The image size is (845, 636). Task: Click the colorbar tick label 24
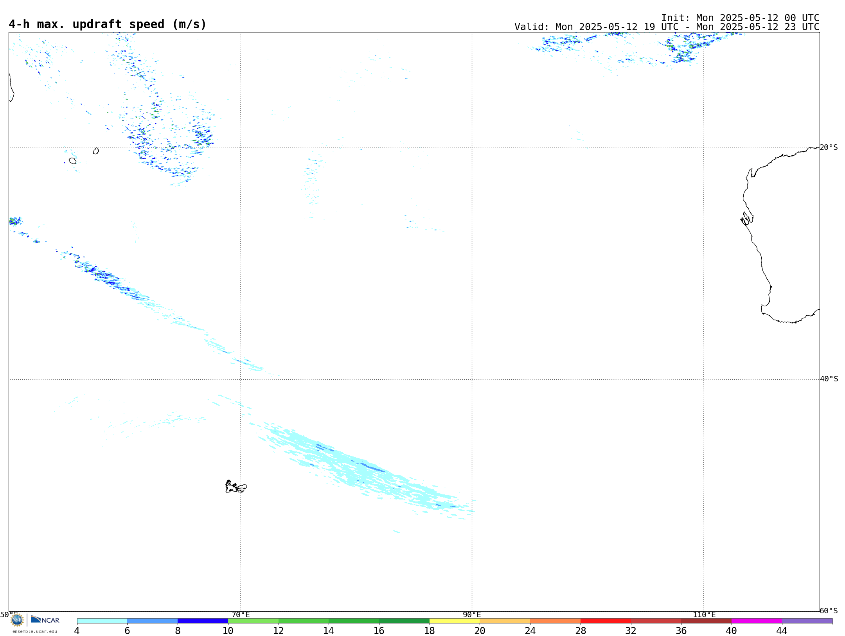click(x=530, y=631)
